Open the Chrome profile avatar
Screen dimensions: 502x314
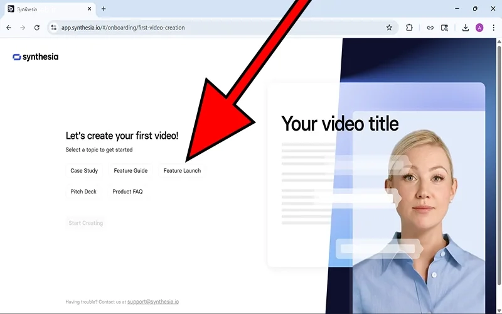coord(479,28)
